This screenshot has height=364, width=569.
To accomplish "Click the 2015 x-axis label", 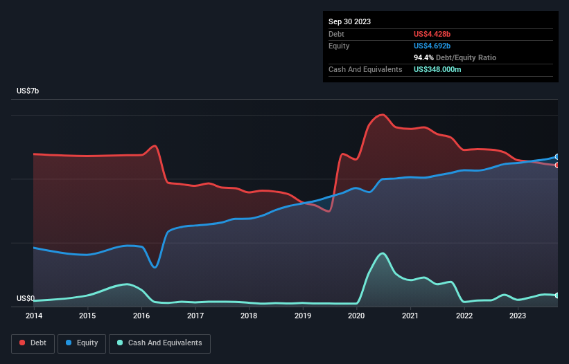I will 87,316.
